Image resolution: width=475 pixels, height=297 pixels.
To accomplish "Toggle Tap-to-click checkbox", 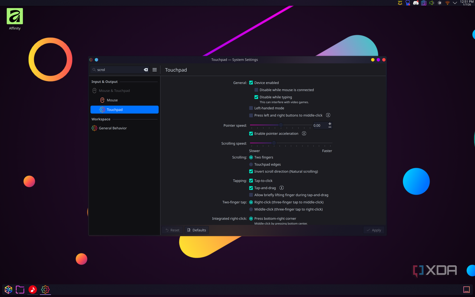I will pos(251,181).
